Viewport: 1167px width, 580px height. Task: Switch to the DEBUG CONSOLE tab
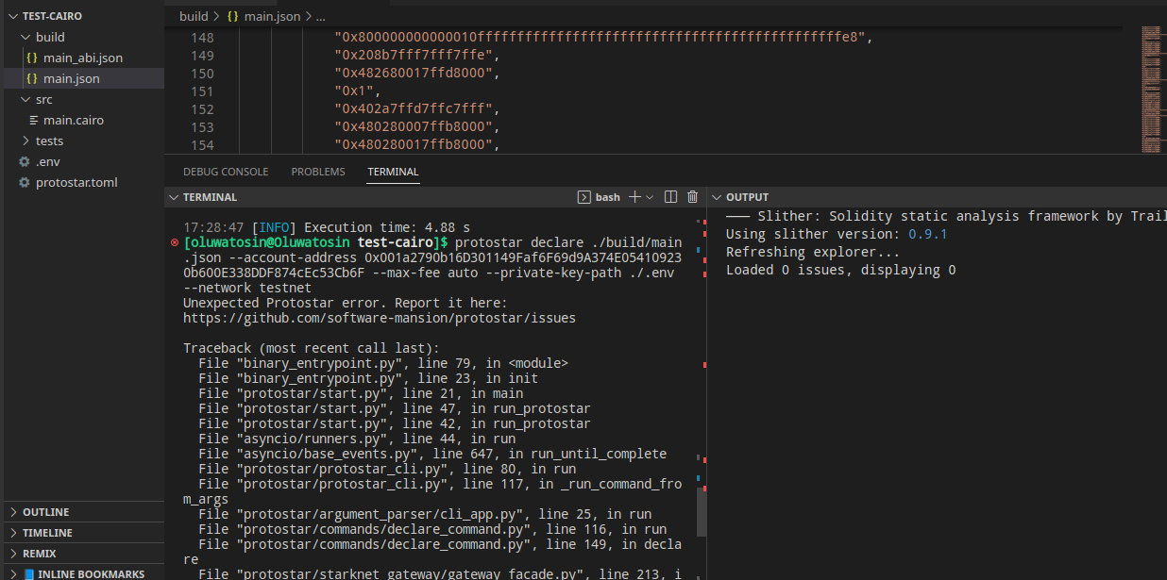coord(226,172)
